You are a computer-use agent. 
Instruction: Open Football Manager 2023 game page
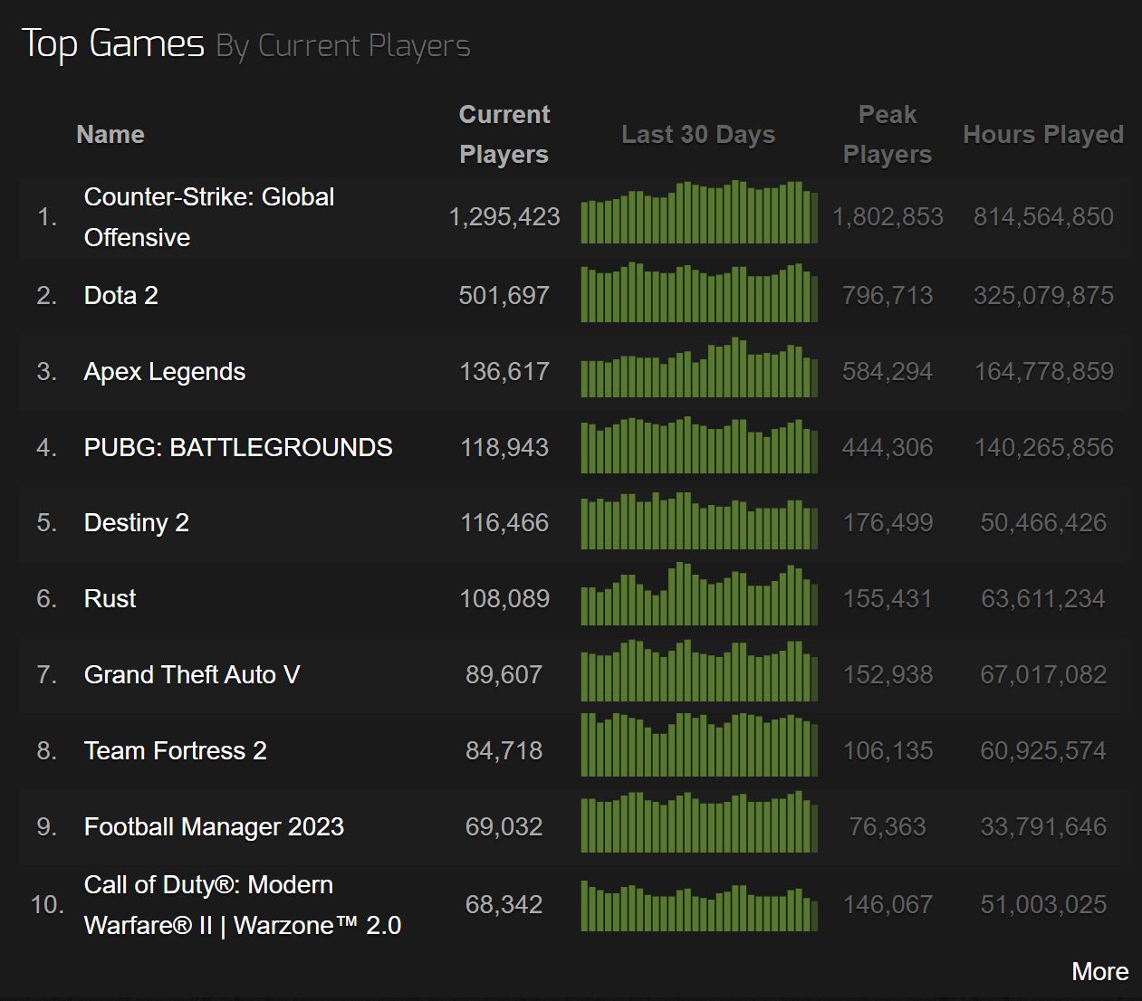click(214, 826)
